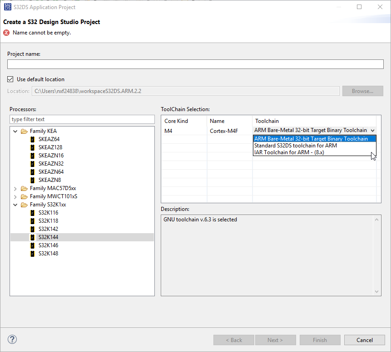Screen dimensions: 391x352
Task: Maximize the S32DS Application Project window
Action: coord(359,7)
